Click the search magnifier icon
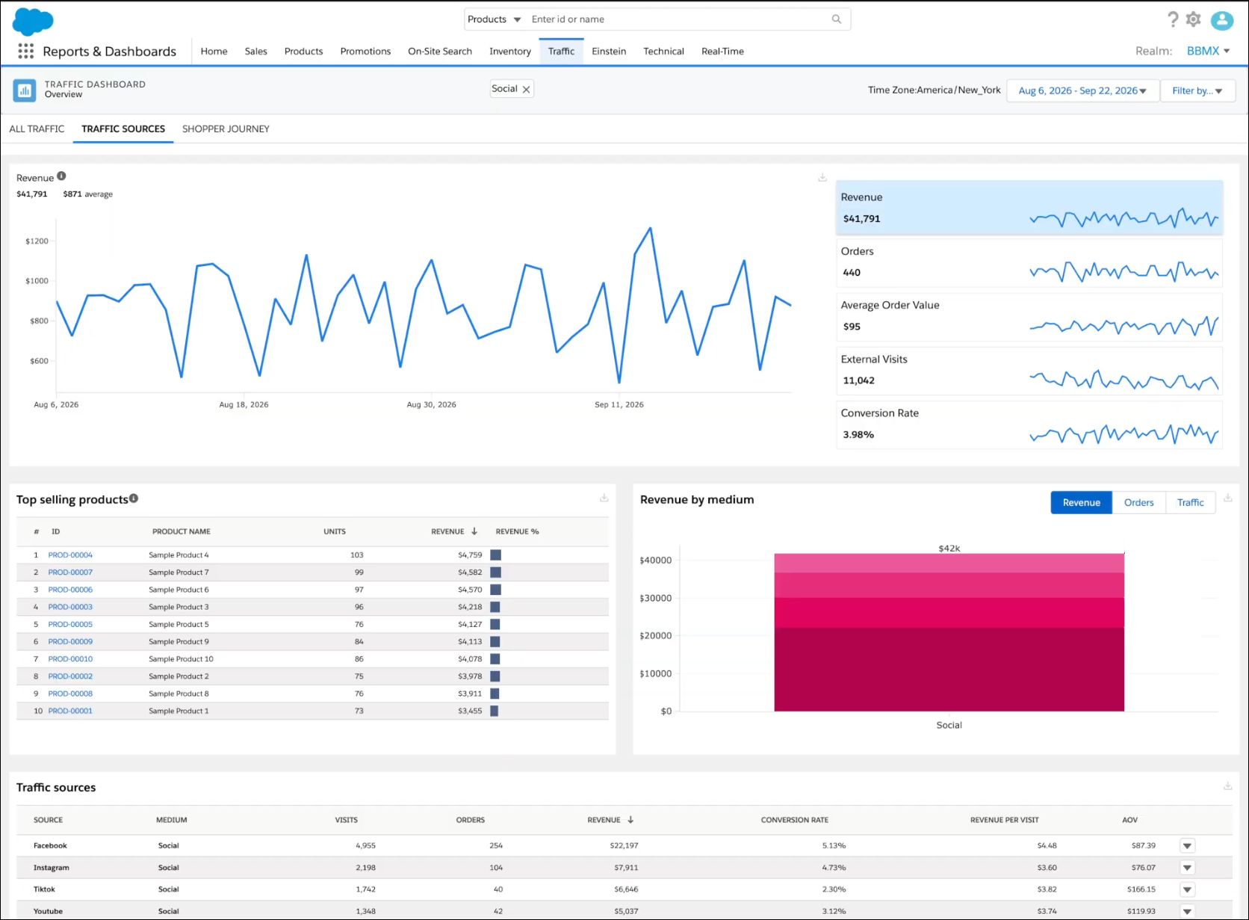 [837, 19]
